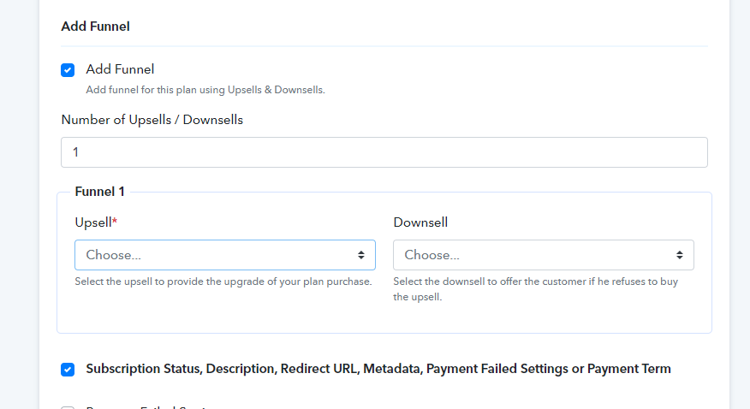The image size is (750, 409).
Task: Open the Upsell Choose dropdown
Action: coord(225,255)
